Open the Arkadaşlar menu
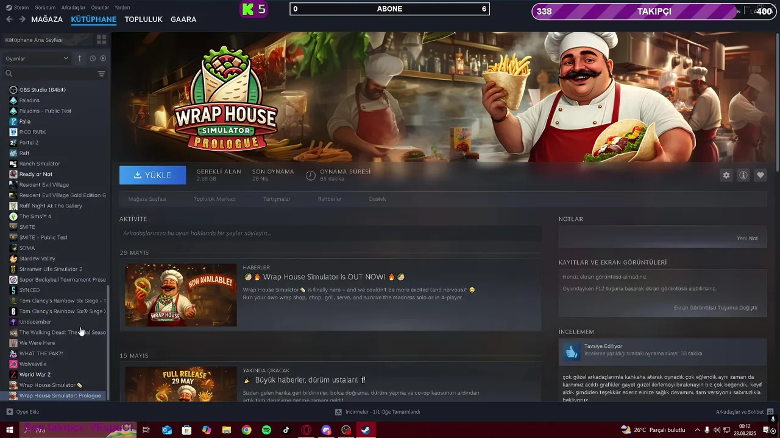Screen dimensions: 780x438 [x=74, y=7]
